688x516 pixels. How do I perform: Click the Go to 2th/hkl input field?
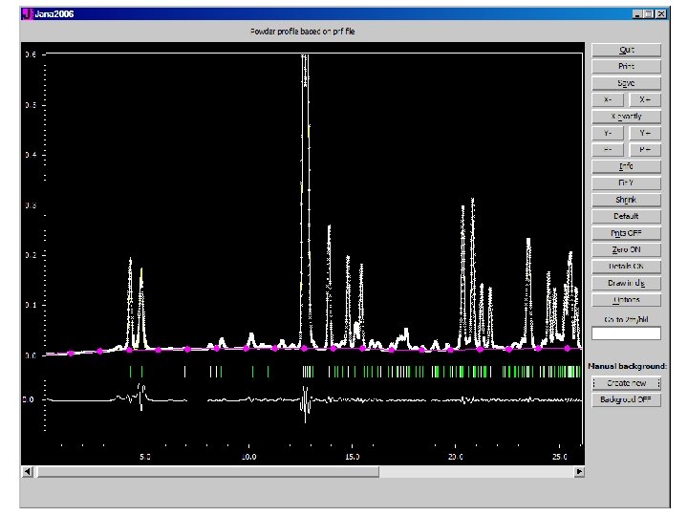click(x=626, y=333)
